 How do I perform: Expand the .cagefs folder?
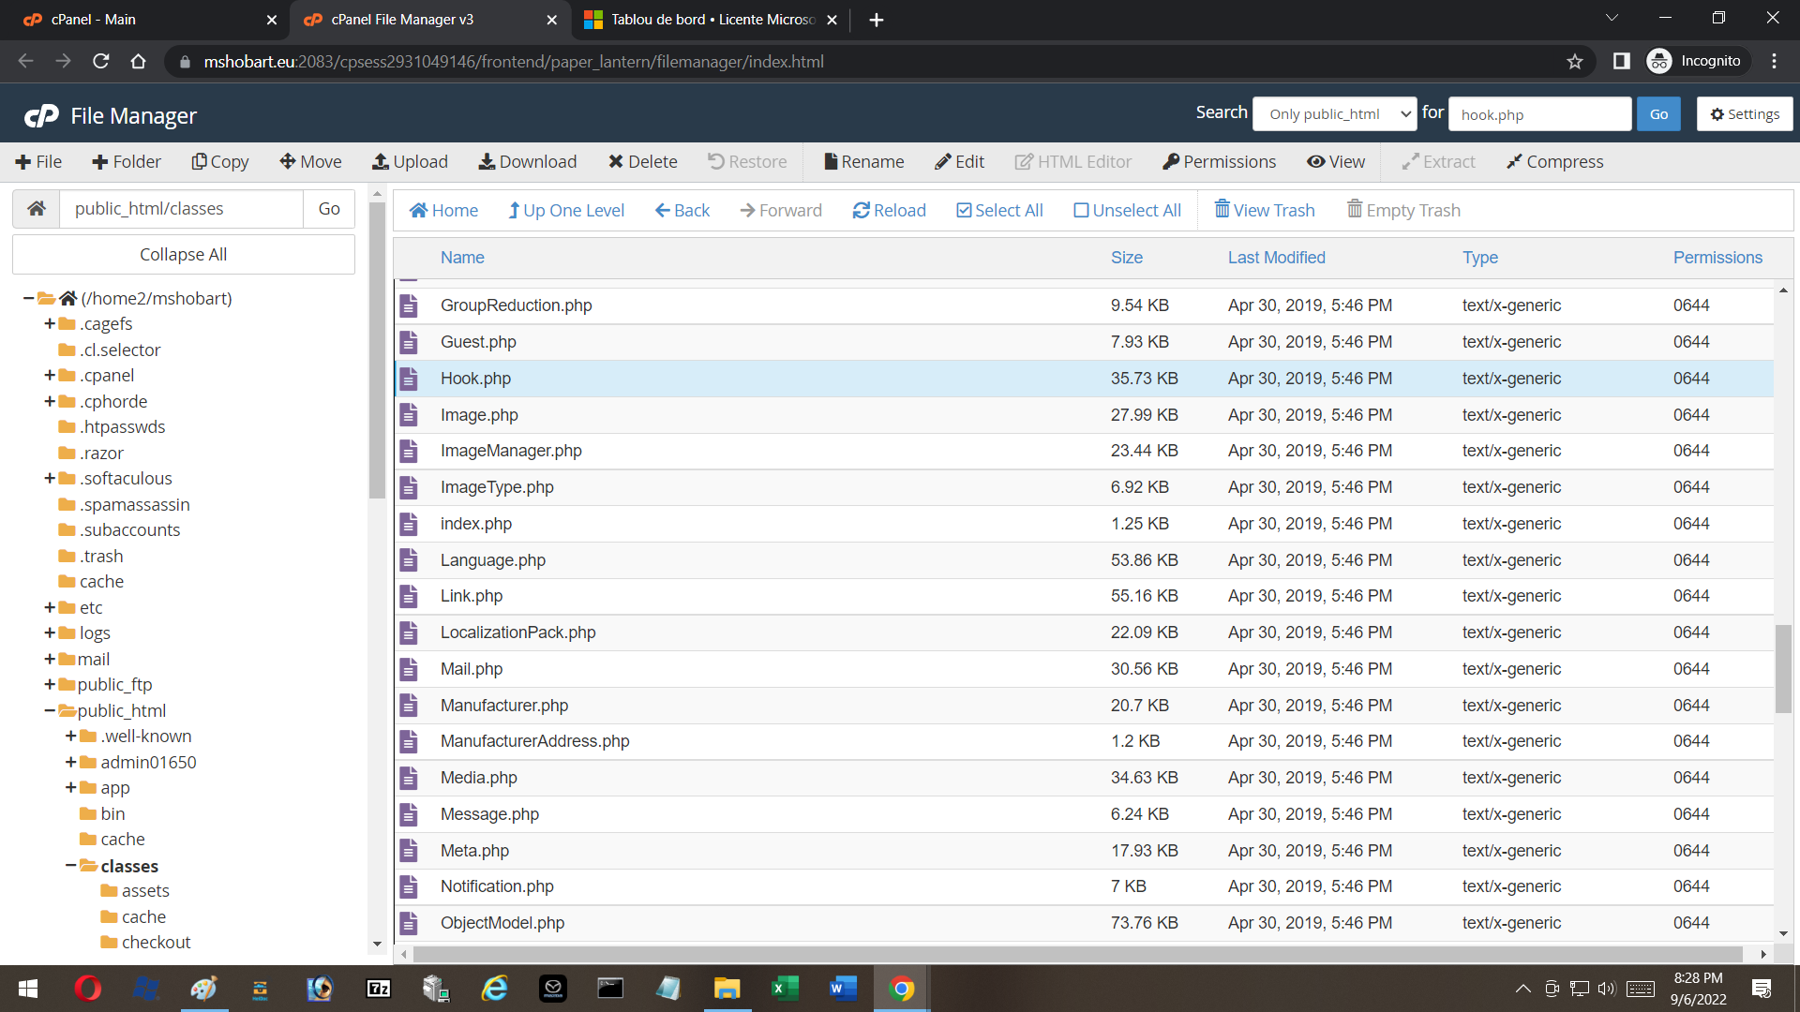50,324
